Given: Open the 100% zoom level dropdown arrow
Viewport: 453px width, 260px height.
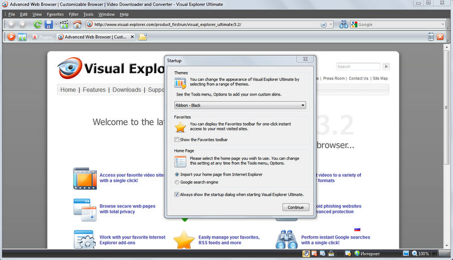Looking at the screenshot, I should coord(433,254).
